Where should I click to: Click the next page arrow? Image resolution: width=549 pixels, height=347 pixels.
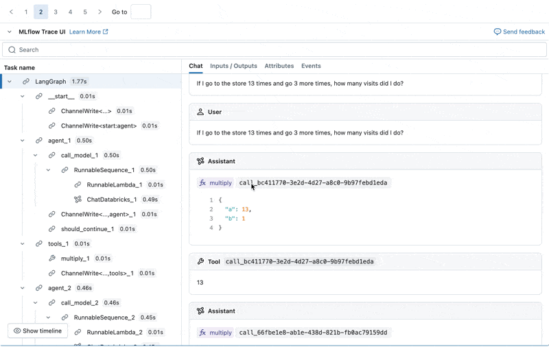100,12
